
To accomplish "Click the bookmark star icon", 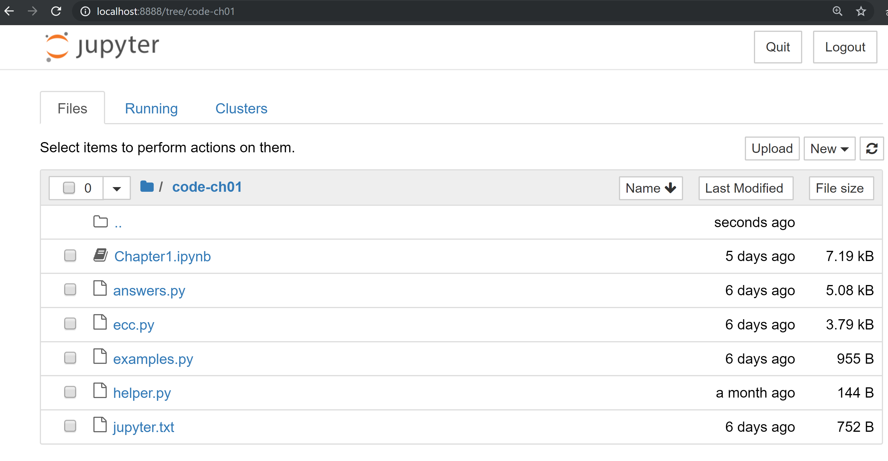I will [x=861, y=11].
